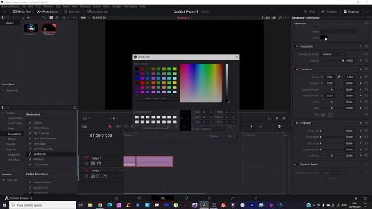Collapse the Toolbox tree node
The width and height of the screenshot is (372, 209).
tap(3, 113)
